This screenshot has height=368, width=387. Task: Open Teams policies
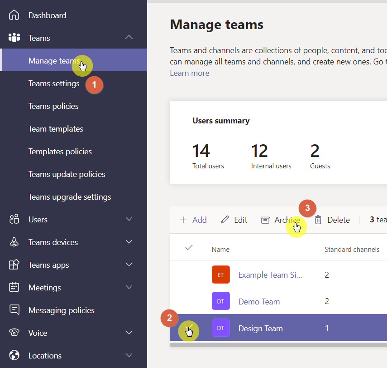coord(53,106)
